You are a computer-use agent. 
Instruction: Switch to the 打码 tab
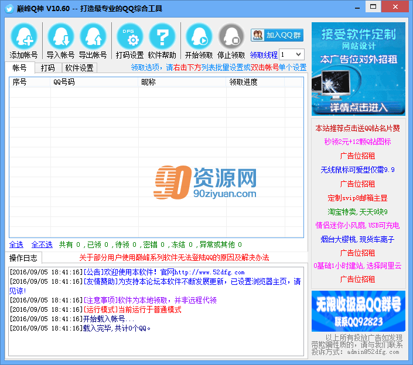[x=48, y=68]
